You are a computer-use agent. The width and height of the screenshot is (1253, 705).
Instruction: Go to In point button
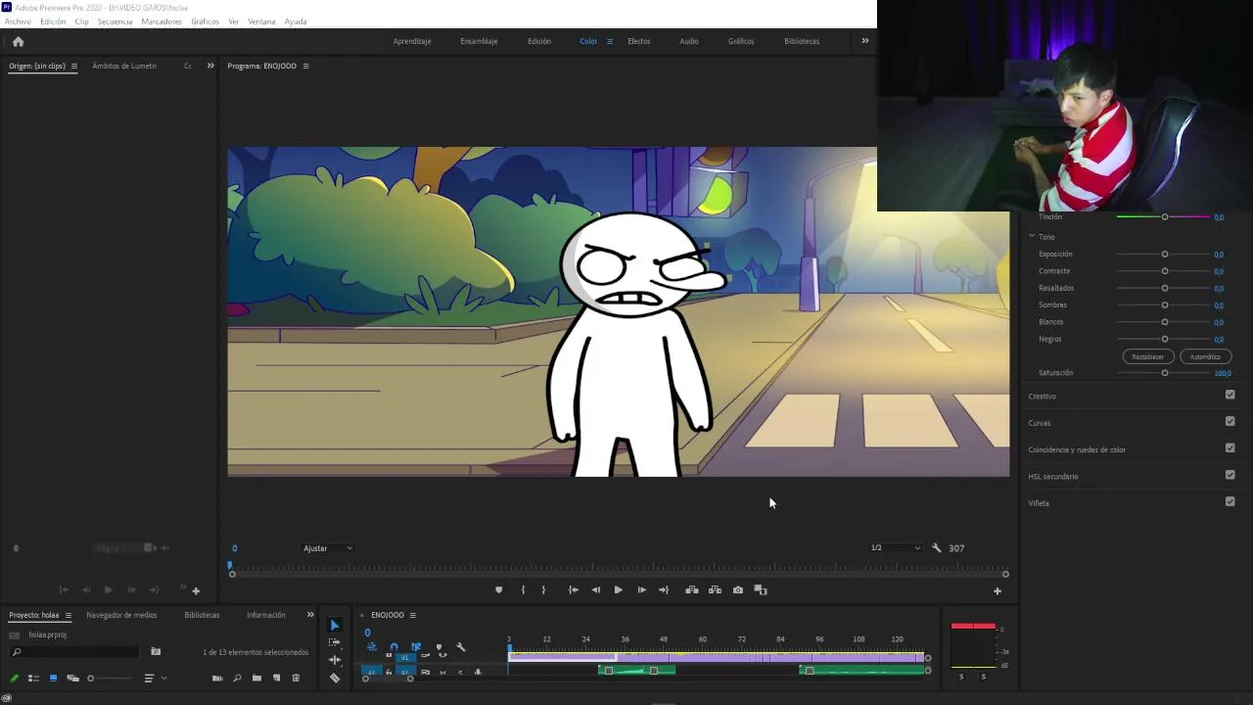click(x=573, y=589)
